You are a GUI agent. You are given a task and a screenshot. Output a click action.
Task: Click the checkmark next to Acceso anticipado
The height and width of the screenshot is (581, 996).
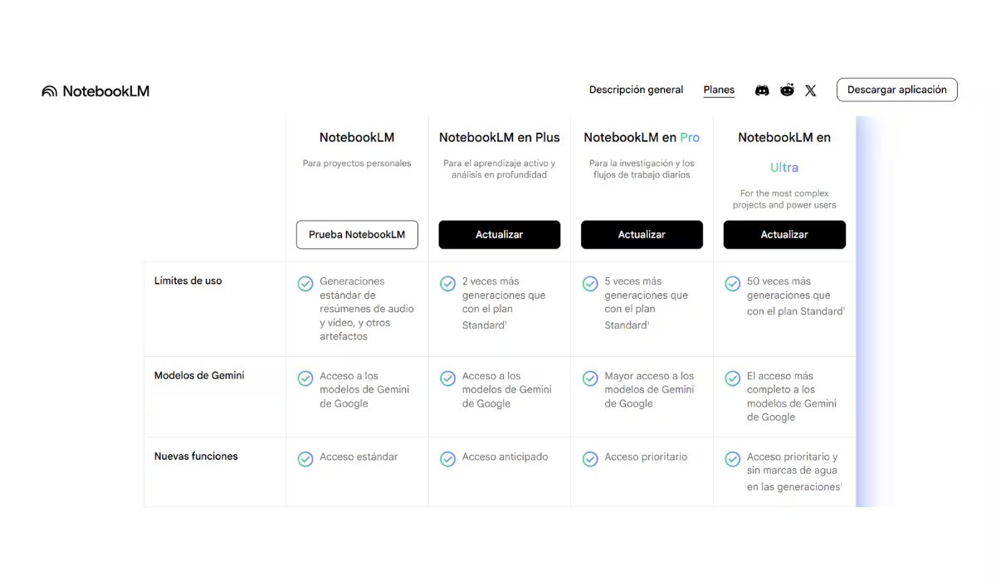point(448,458)
